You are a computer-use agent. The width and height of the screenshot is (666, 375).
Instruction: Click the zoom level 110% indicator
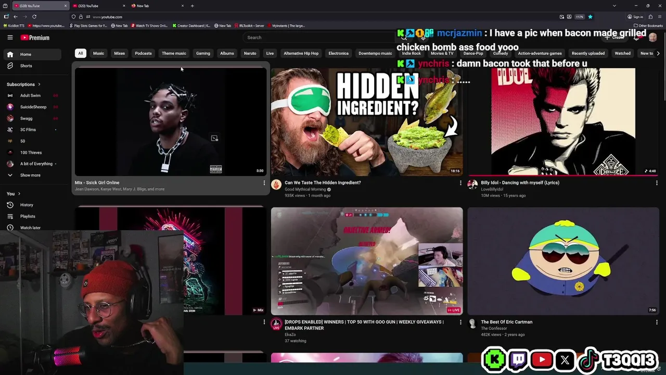coord(579,17)
